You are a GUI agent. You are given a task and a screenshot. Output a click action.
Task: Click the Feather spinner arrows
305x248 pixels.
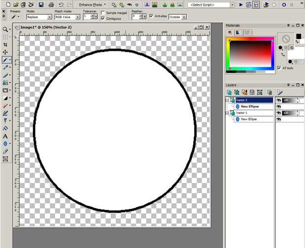click(x=141, y=16)
